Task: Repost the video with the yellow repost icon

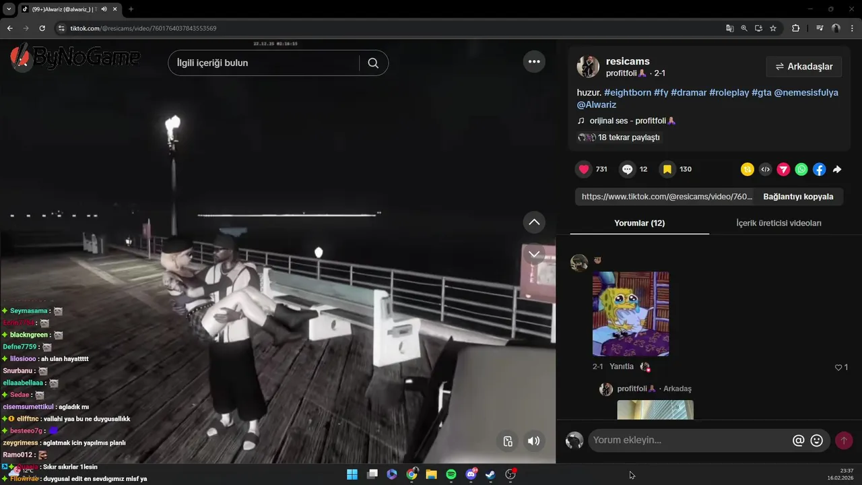Action: (747, 170)
